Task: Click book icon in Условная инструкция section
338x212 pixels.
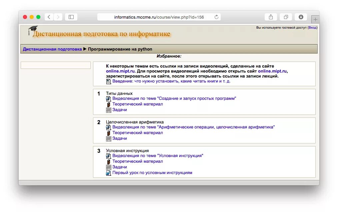Action: click(x=108, y=161)
